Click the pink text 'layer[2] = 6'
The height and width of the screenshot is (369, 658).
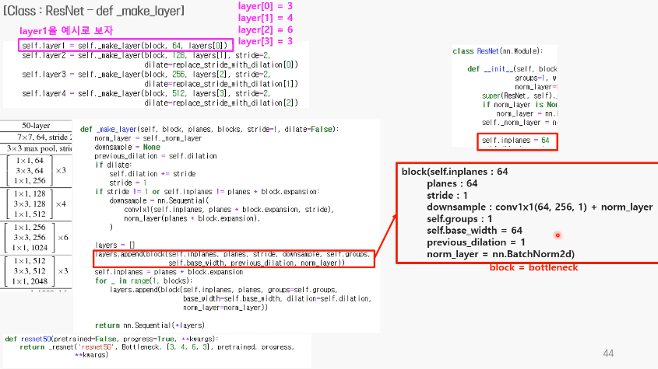(266, 30)
